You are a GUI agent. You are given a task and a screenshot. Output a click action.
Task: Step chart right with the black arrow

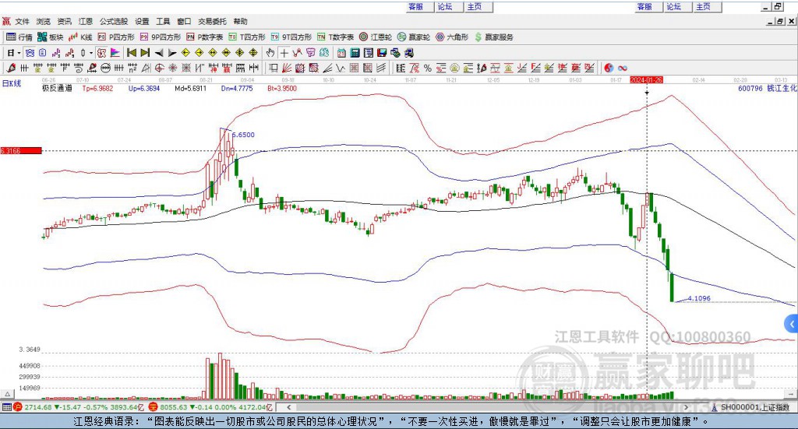(x=172, y=53)
